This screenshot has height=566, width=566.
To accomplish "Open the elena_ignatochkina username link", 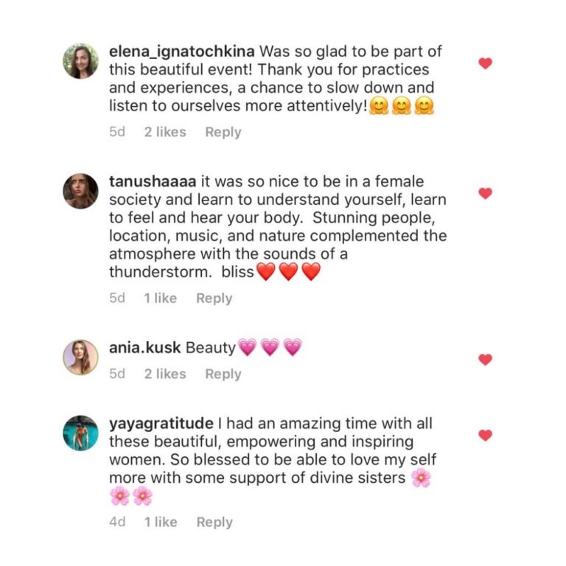I will click(x=179, y=52).
